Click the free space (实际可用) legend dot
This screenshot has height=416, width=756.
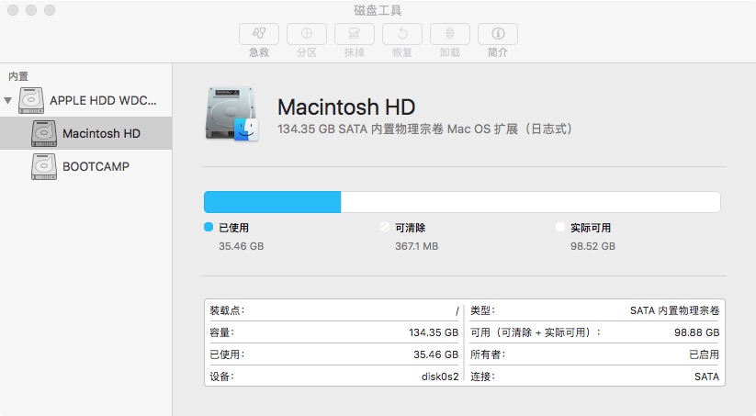tap(560, 227)
